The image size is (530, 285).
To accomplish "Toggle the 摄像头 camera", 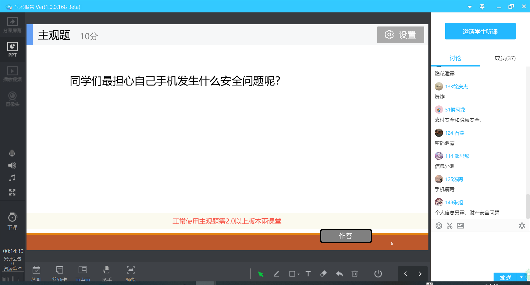I will [12, 99].
